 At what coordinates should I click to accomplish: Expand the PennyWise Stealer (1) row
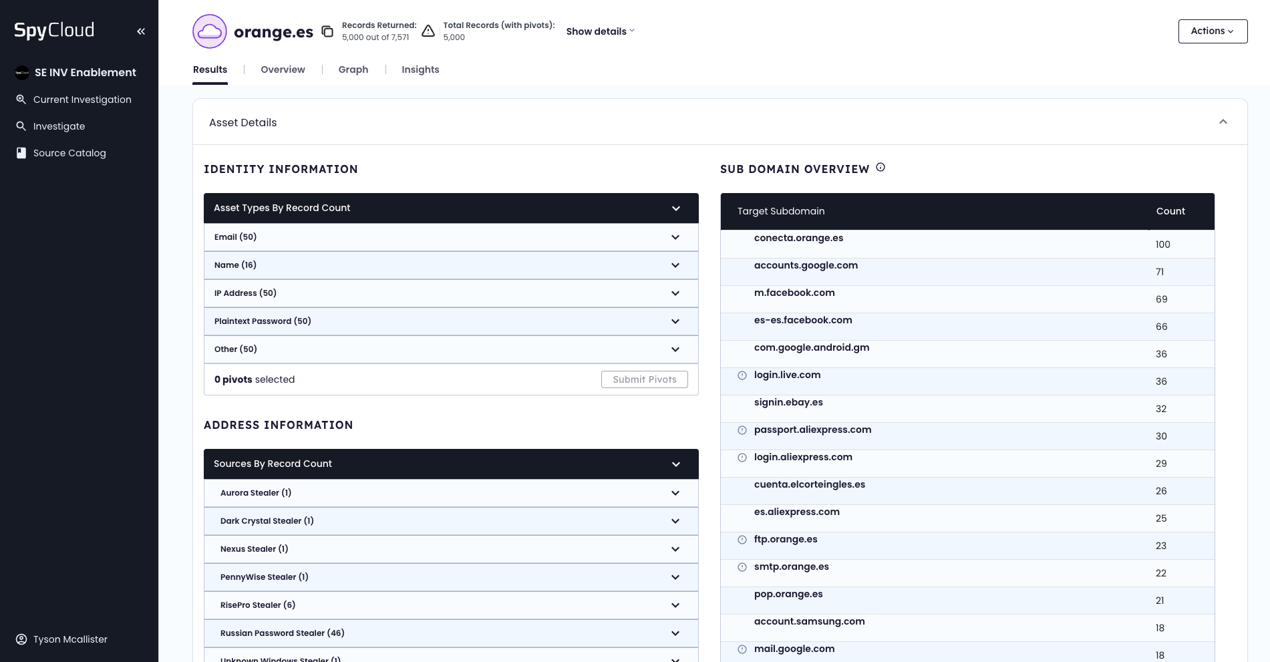coord(451,577)
